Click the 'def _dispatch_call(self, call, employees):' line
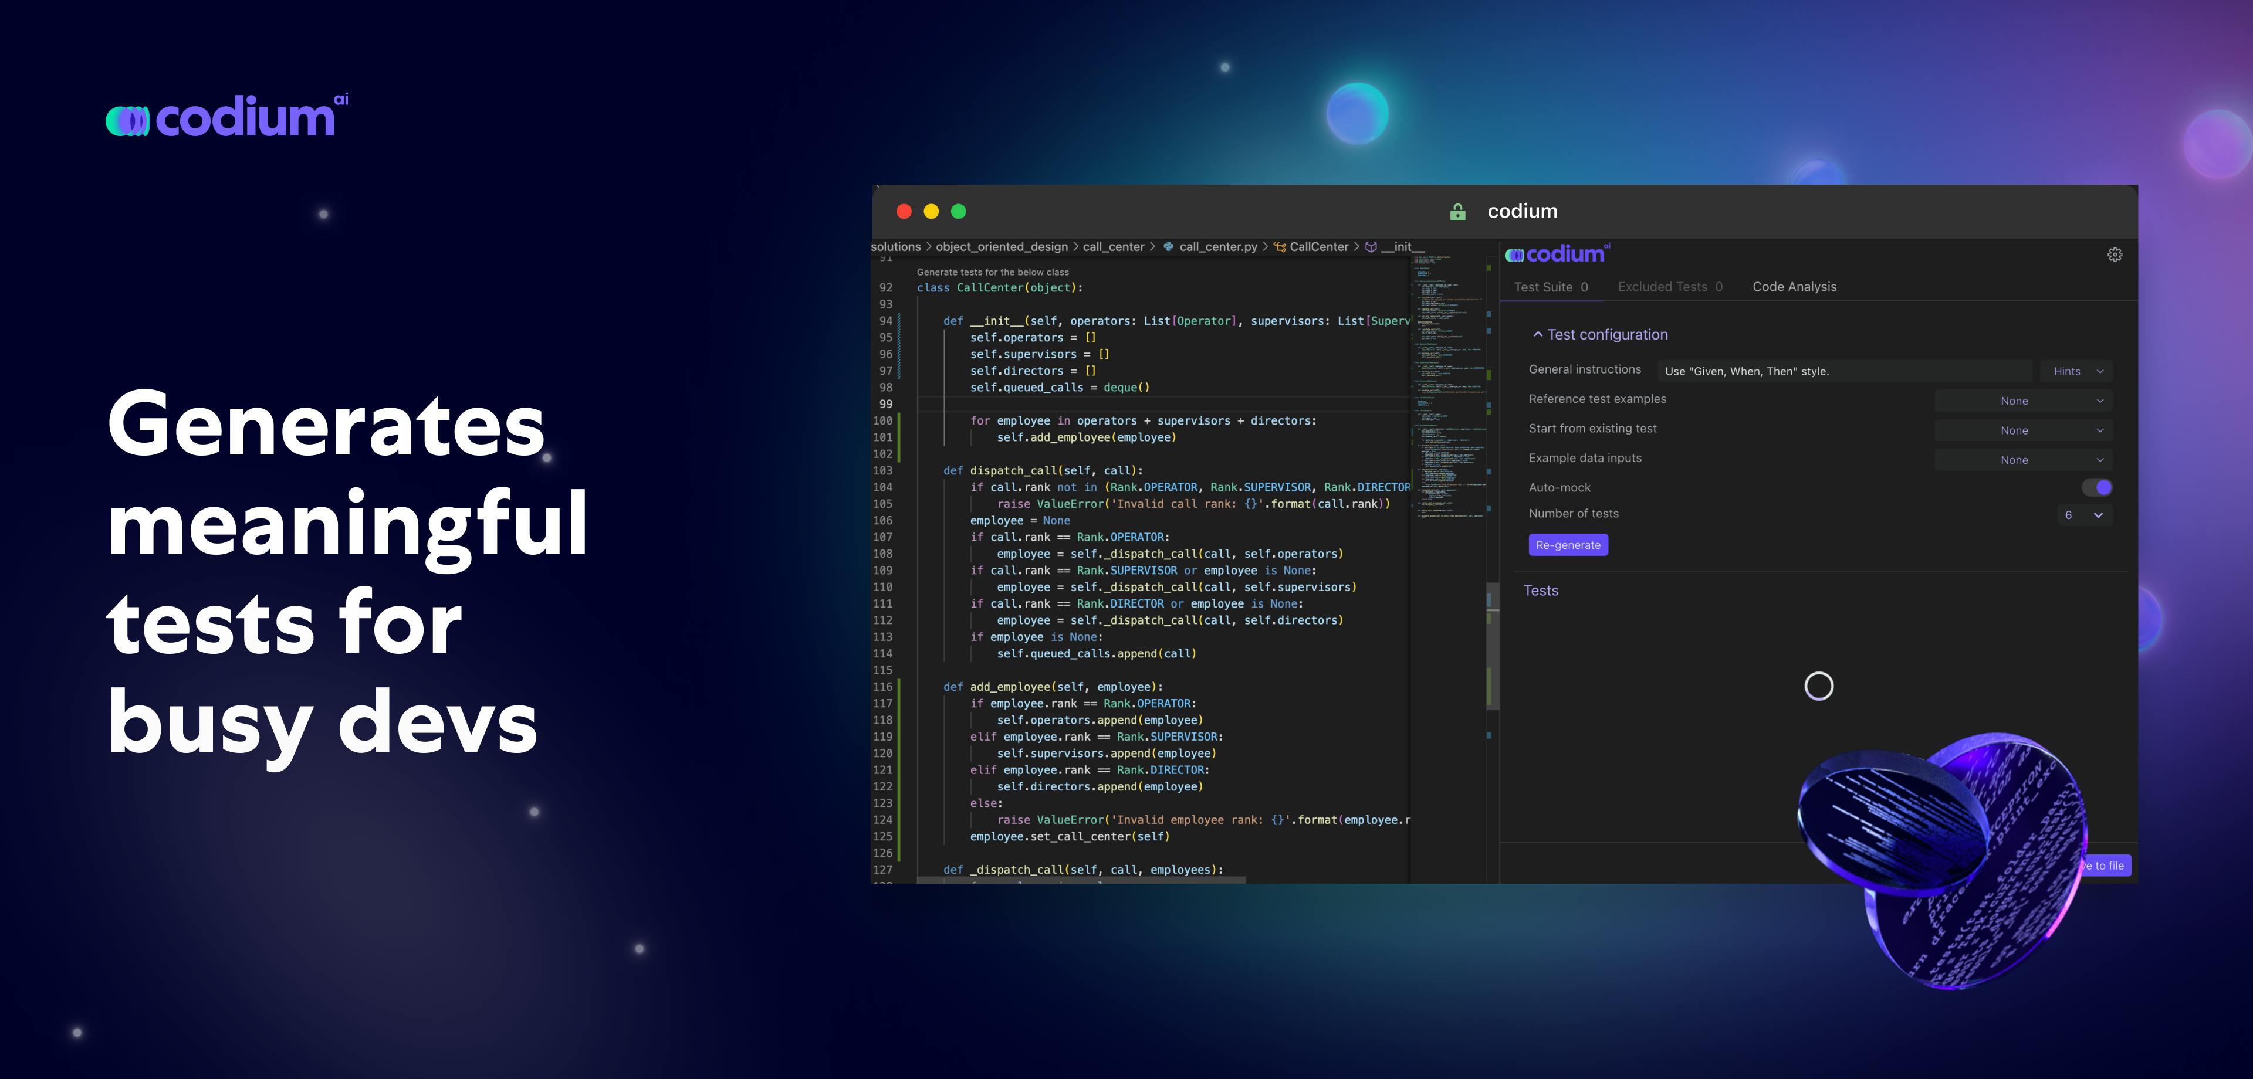 point(1082,869)
